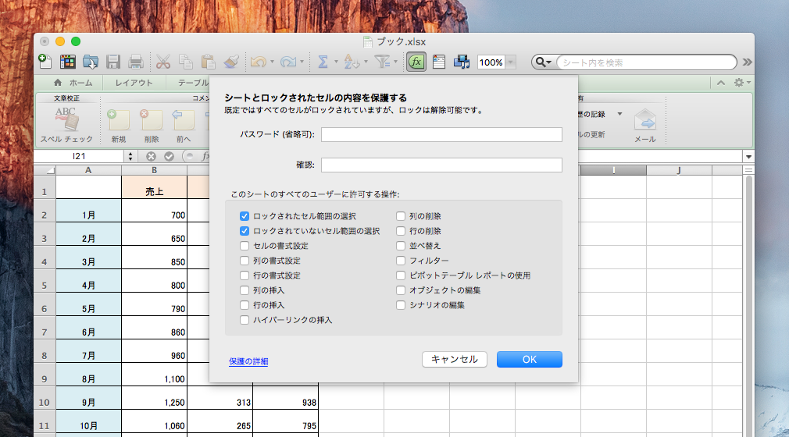Click the formula bar cancel X icon
The height and width of the screenshot is (437, 789).
(151, 156)
